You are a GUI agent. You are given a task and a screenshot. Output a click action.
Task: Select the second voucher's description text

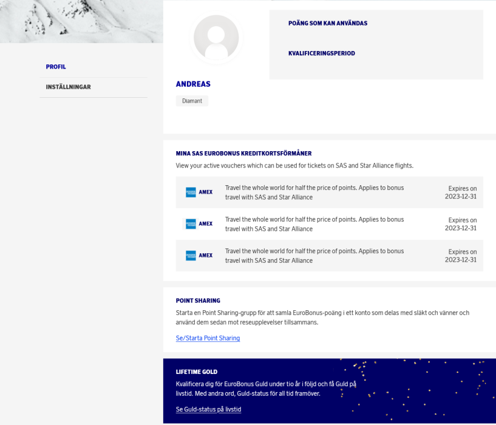[314, 223]
